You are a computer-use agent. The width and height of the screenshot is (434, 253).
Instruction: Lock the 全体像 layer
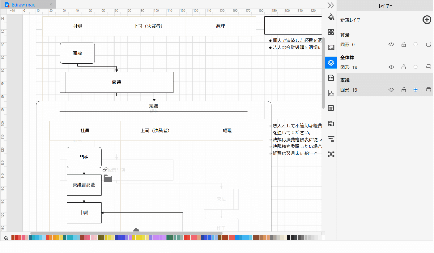tap(404, 67)
